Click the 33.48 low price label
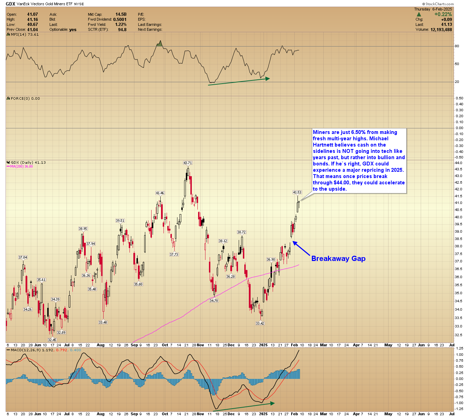469x417 pixels. coord(103,322)
